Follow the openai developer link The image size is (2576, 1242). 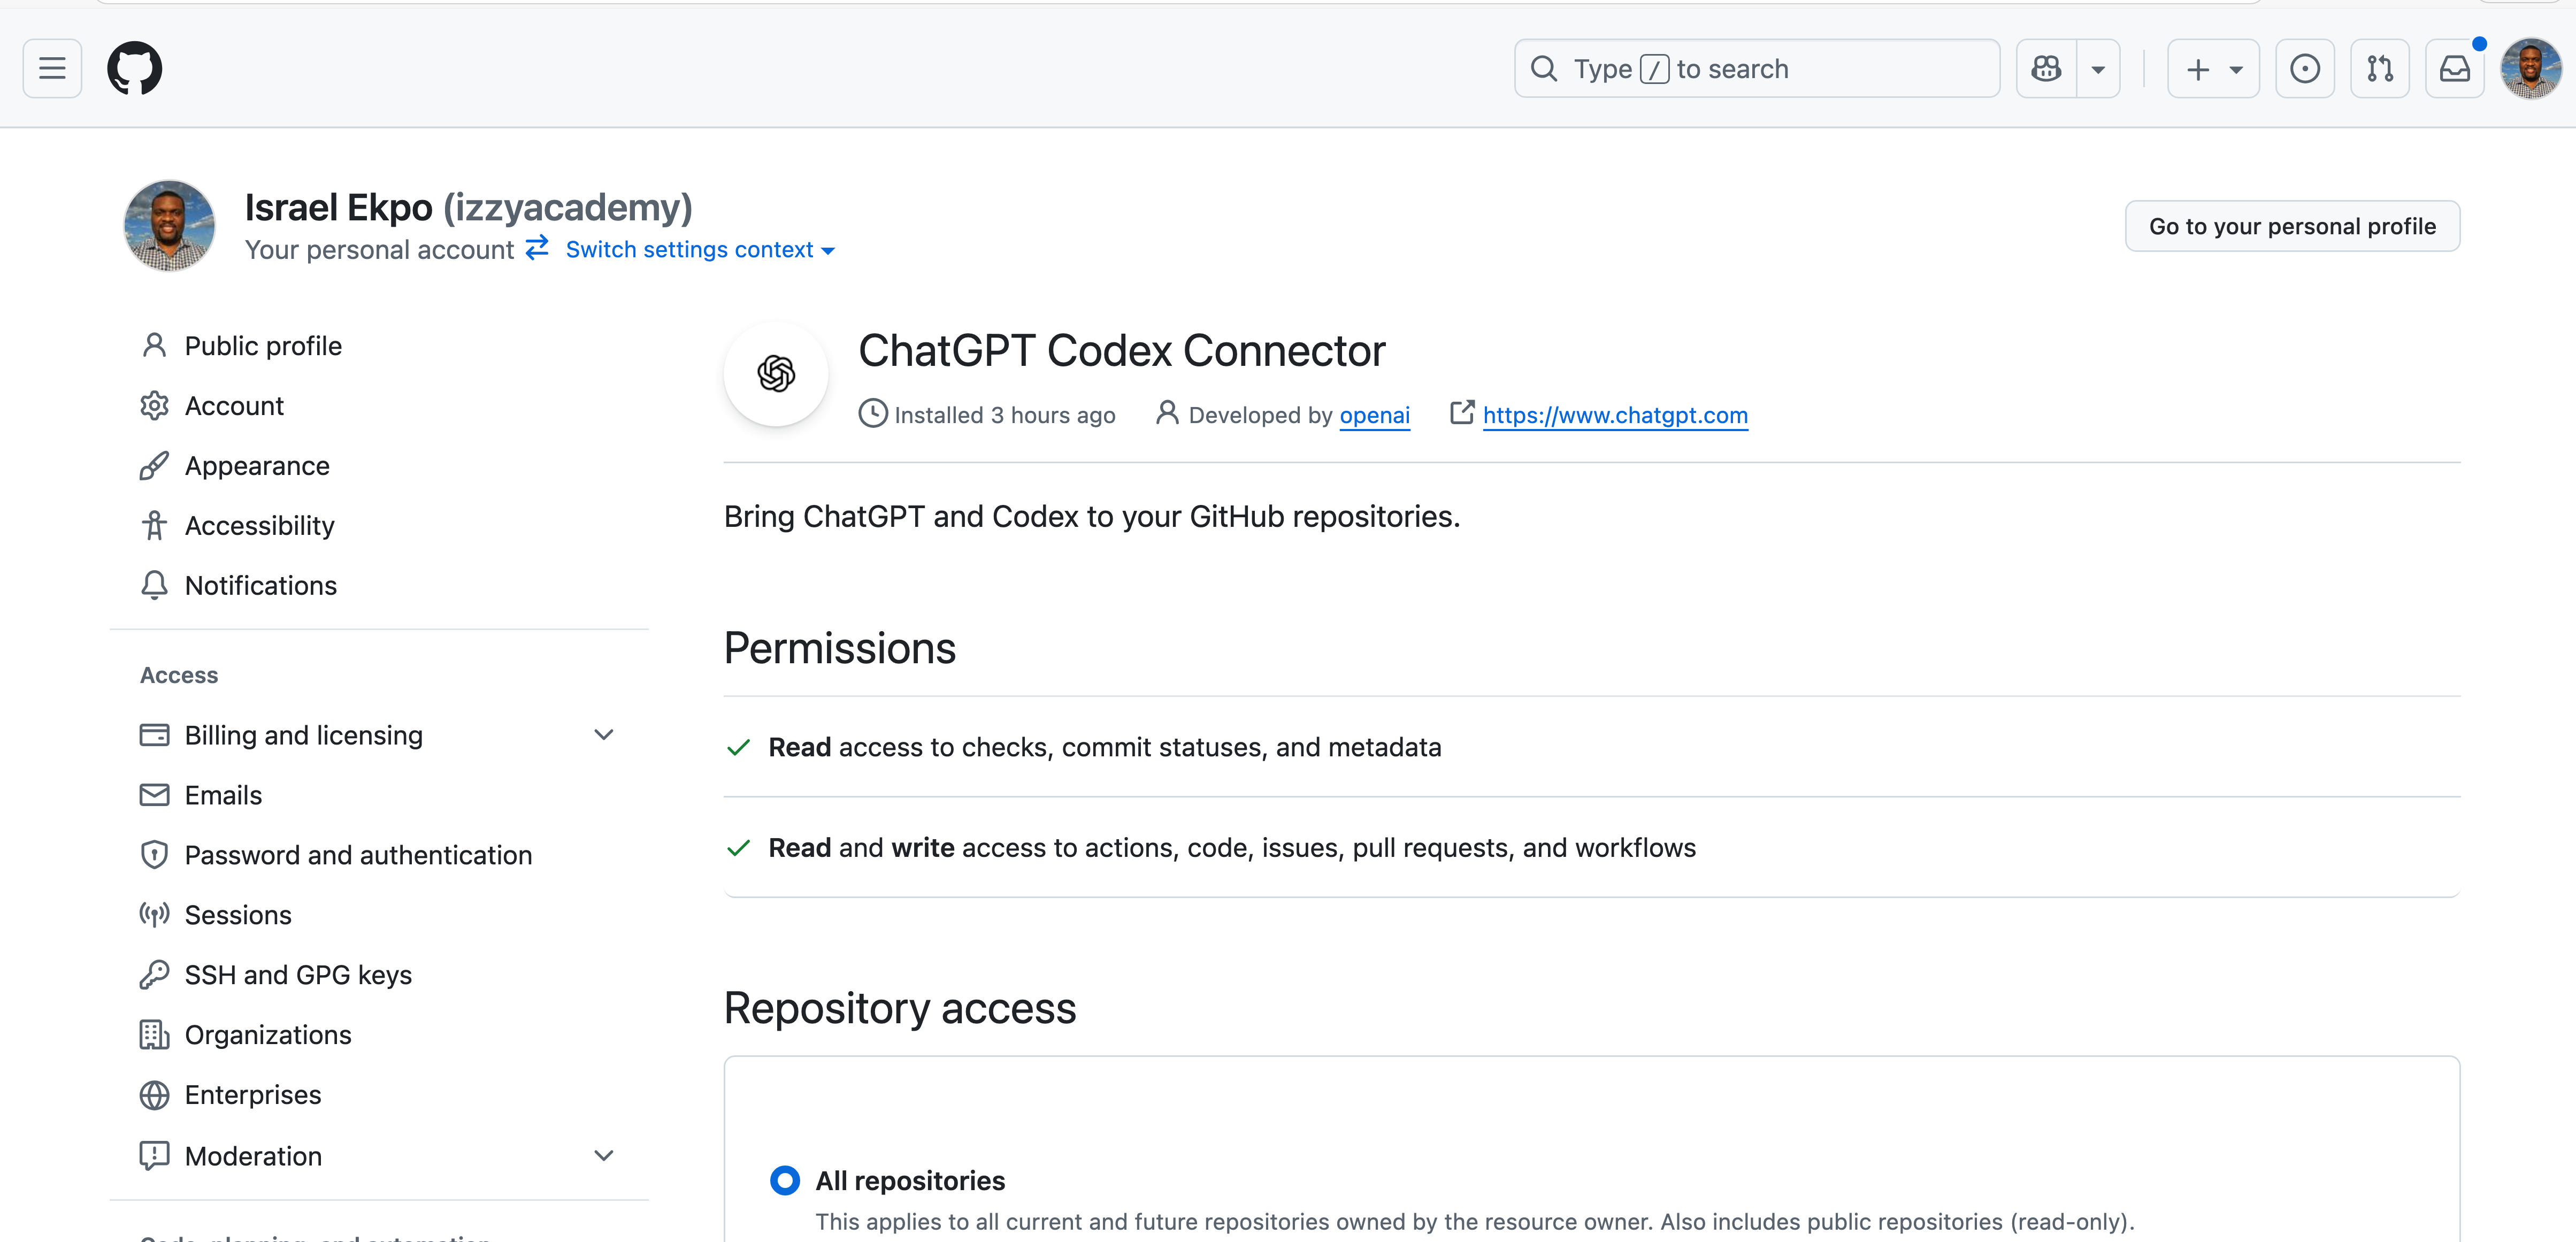[1374, 415]
